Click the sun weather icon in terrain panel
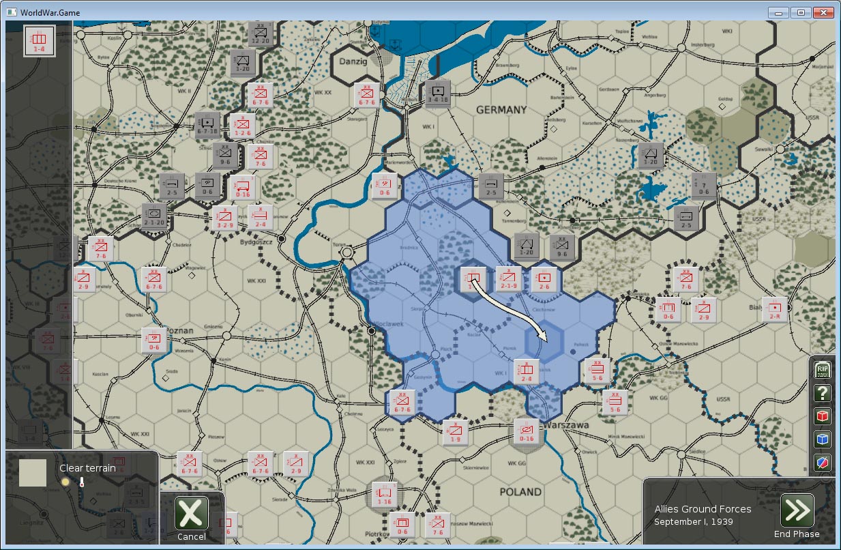Viewport: 841px width, 550px height. click(65, 481)
